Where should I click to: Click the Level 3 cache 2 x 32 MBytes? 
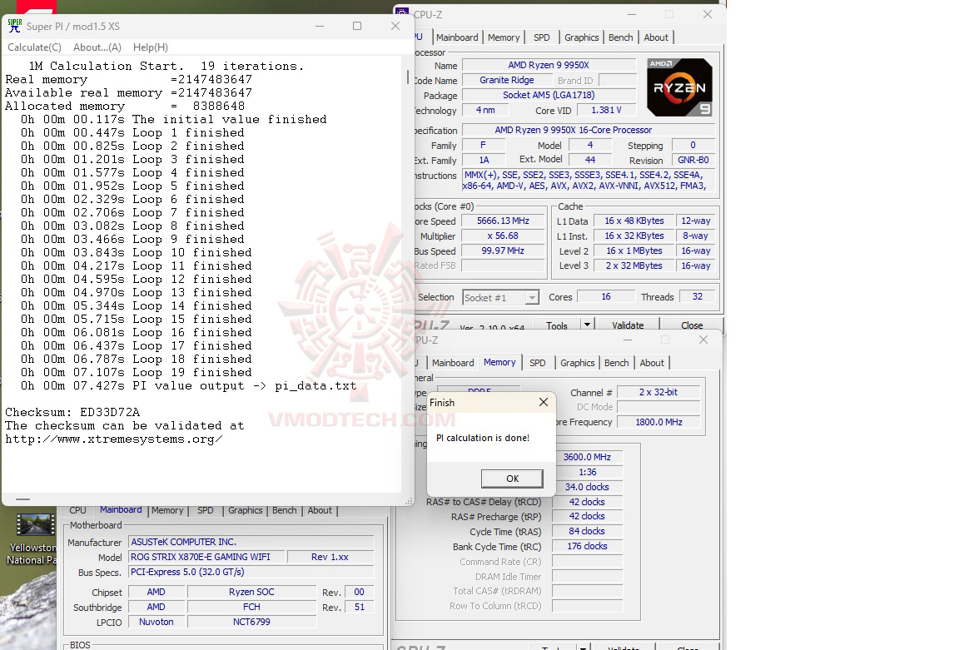[634, 266]
